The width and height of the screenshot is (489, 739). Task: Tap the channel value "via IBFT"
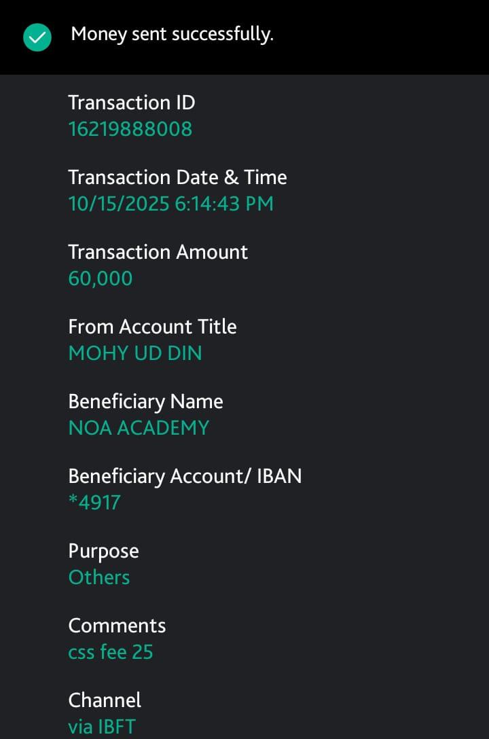tap(102, 727)
